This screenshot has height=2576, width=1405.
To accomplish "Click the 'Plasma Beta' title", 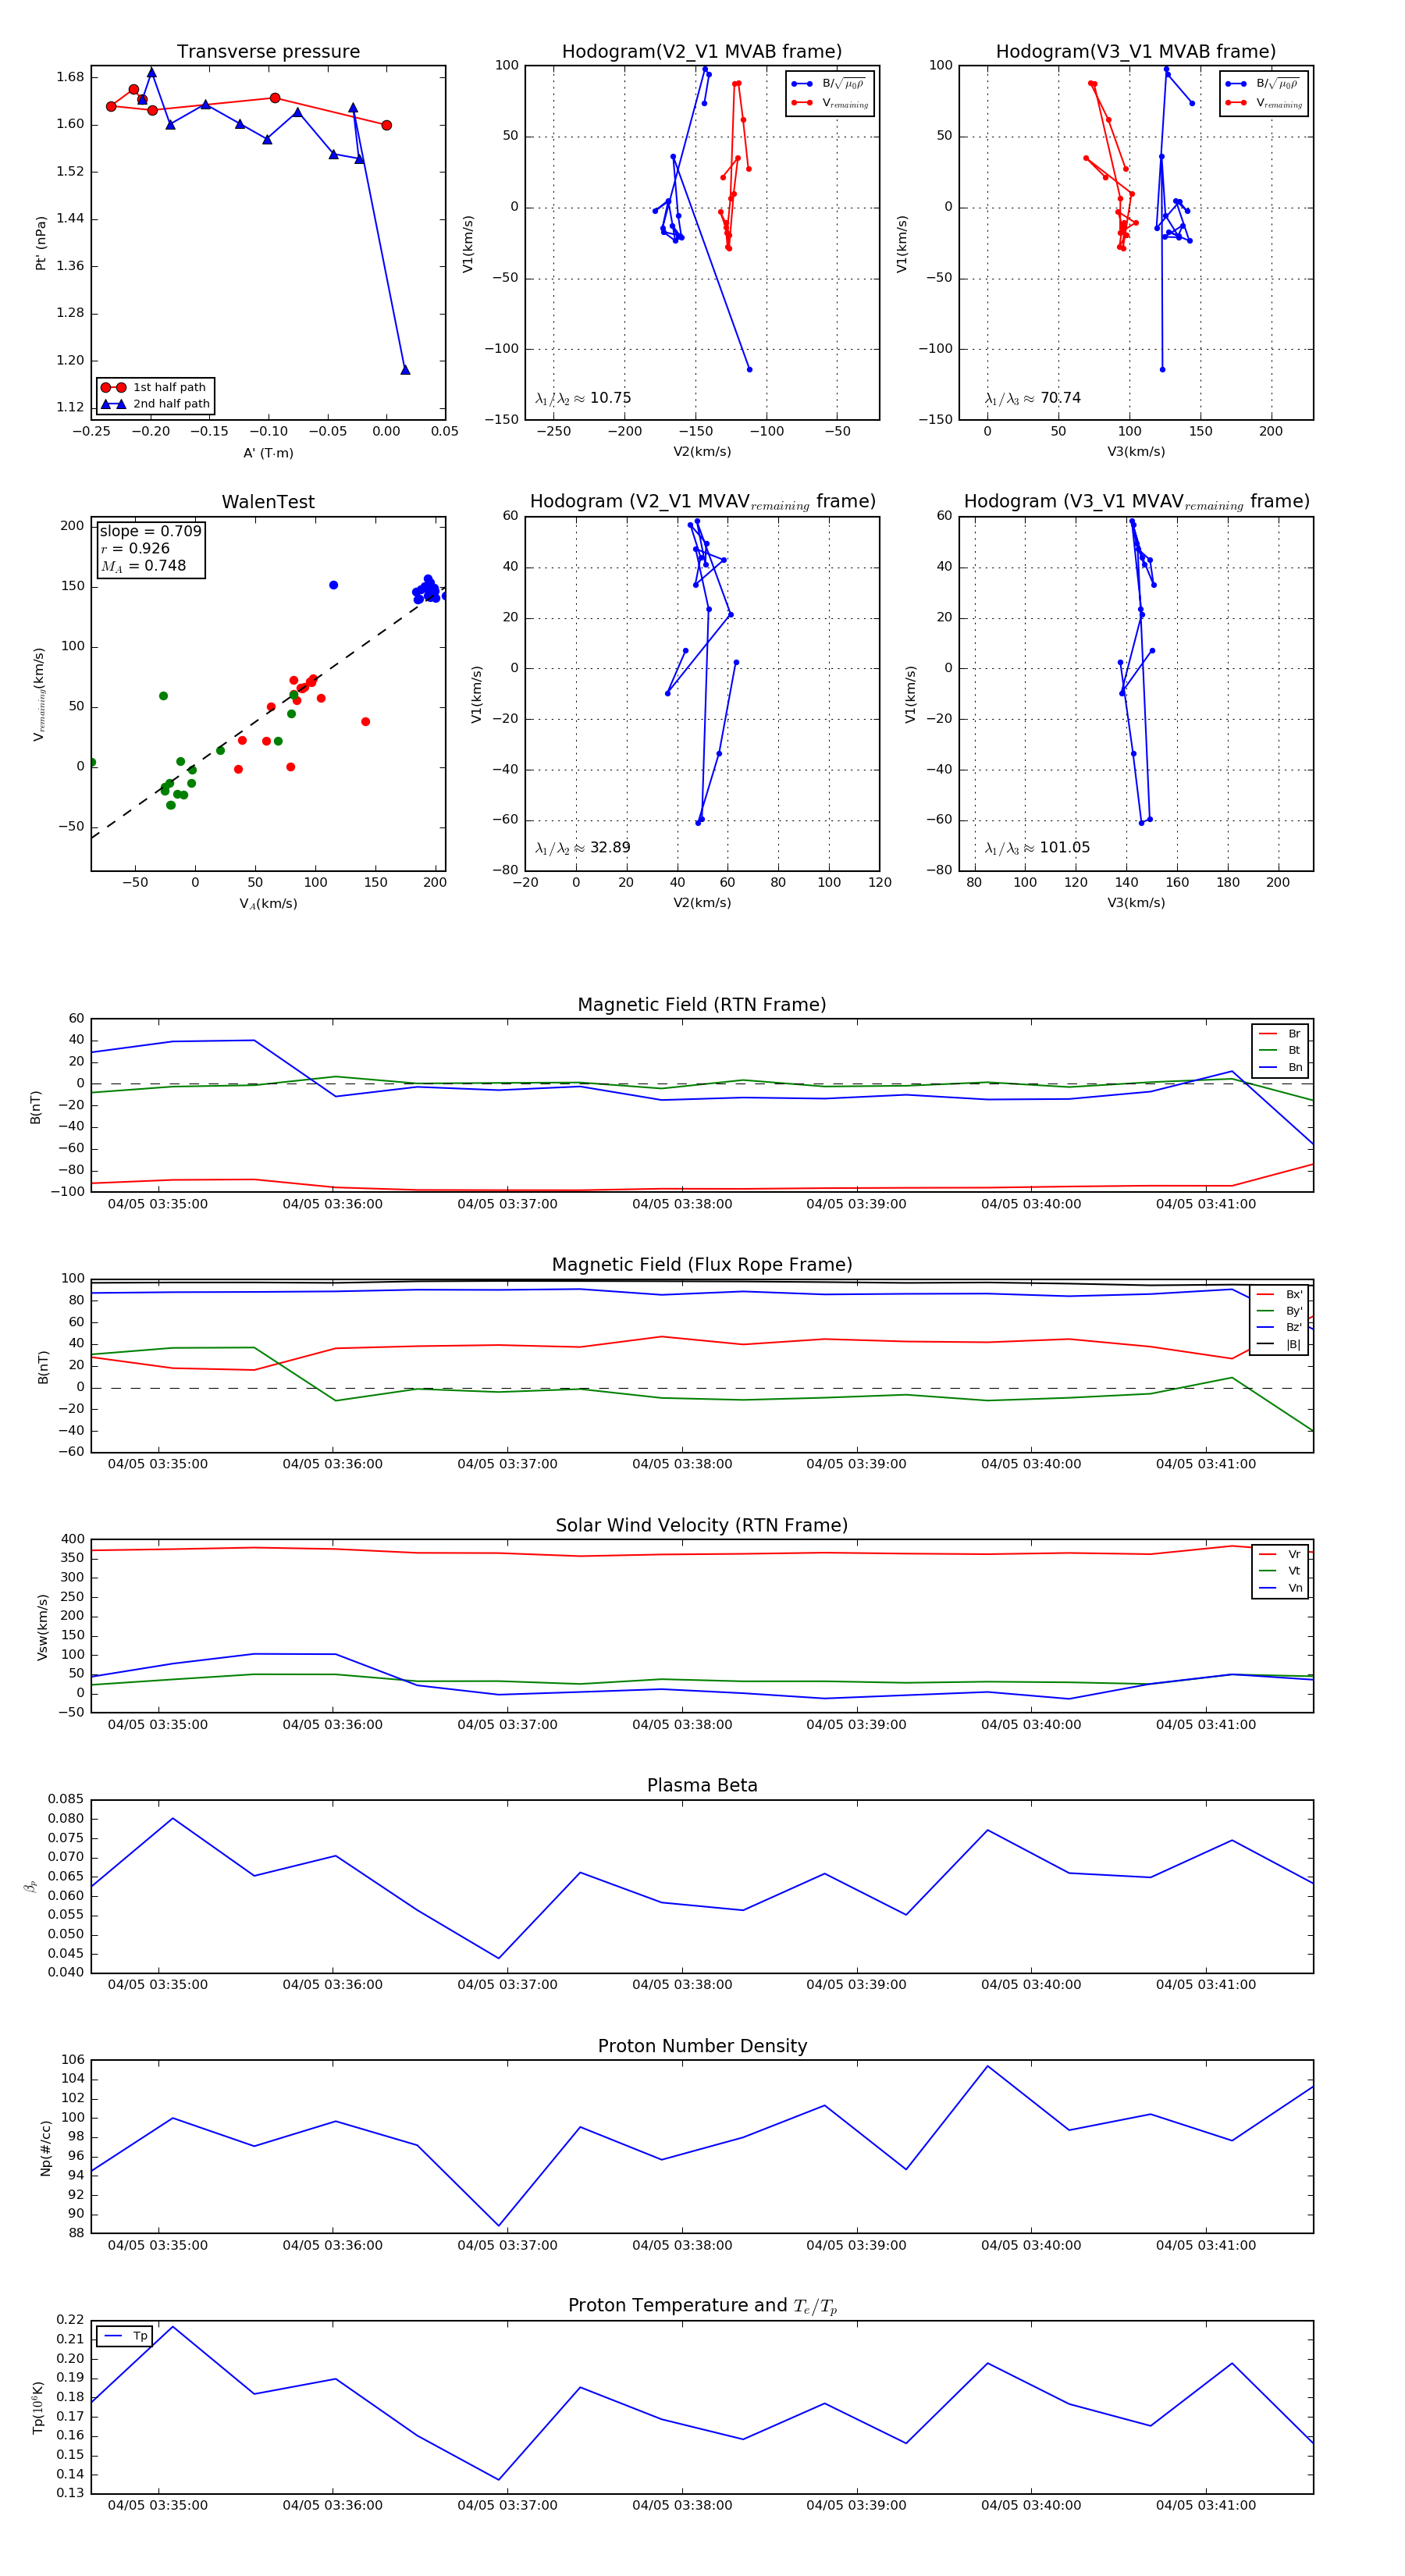I will coord(702,1785).
